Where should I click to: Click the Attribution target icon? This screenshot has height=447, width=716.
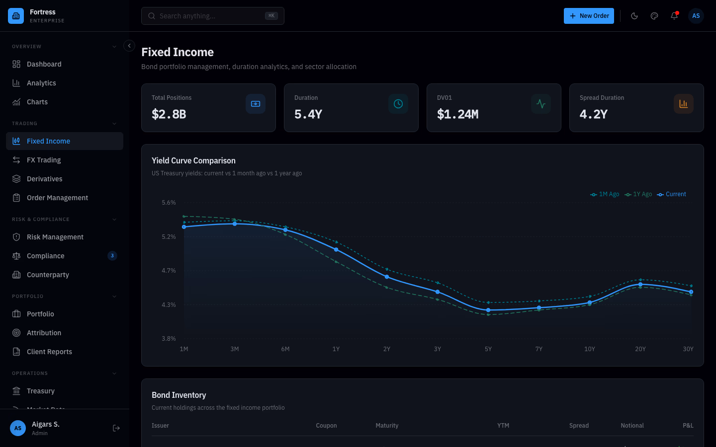click(16, 333)
